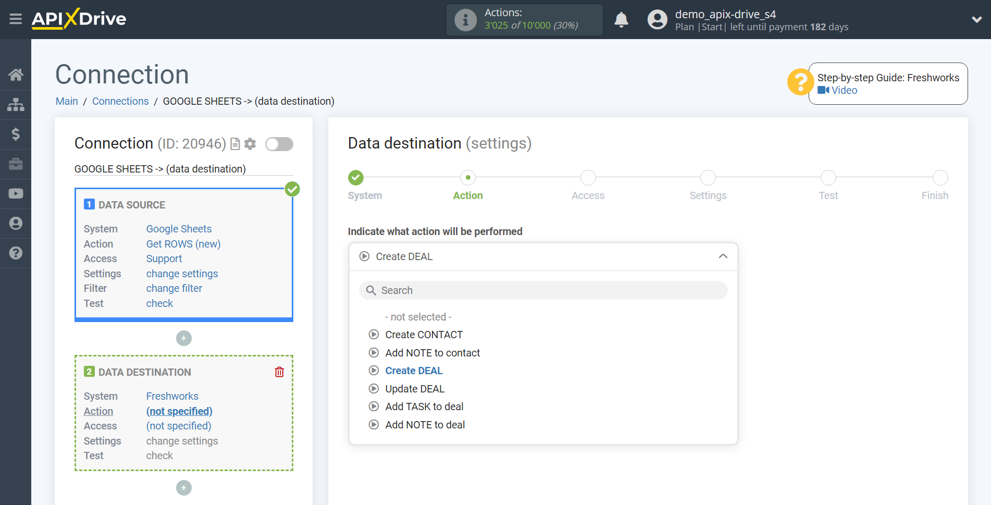Open Support access link

[x=164, y=258]
